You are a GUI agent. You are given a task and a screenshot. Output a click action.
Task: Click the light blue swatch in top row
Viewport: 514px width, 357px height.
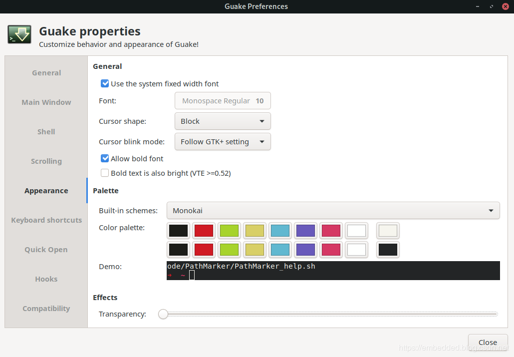coord(280,231)
